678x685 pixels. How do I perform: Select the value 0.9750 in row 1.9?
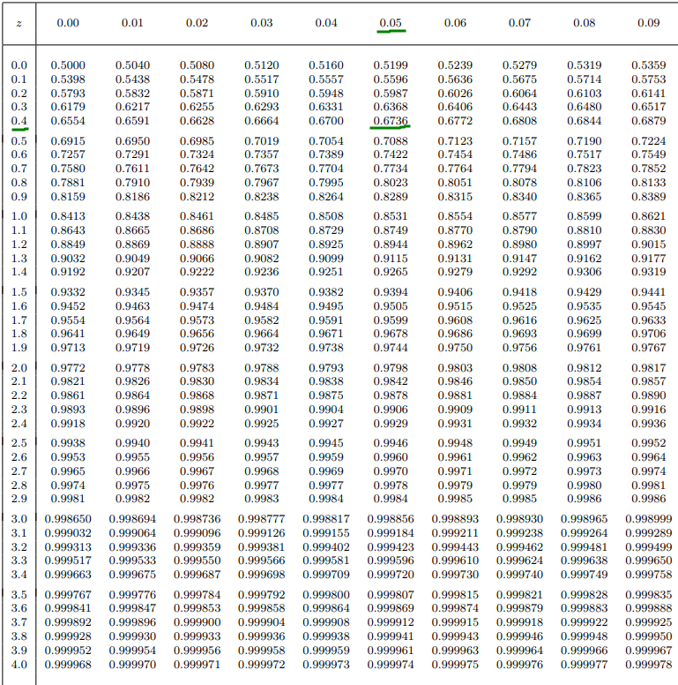pos(455,348)
